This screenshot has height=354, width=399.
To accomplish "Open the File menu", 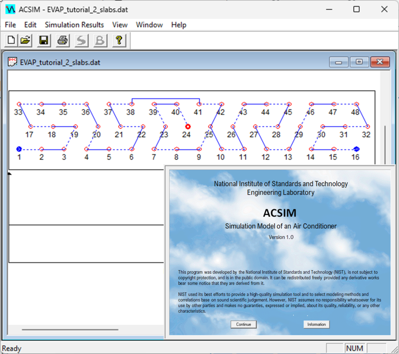I will click(10, 25).
